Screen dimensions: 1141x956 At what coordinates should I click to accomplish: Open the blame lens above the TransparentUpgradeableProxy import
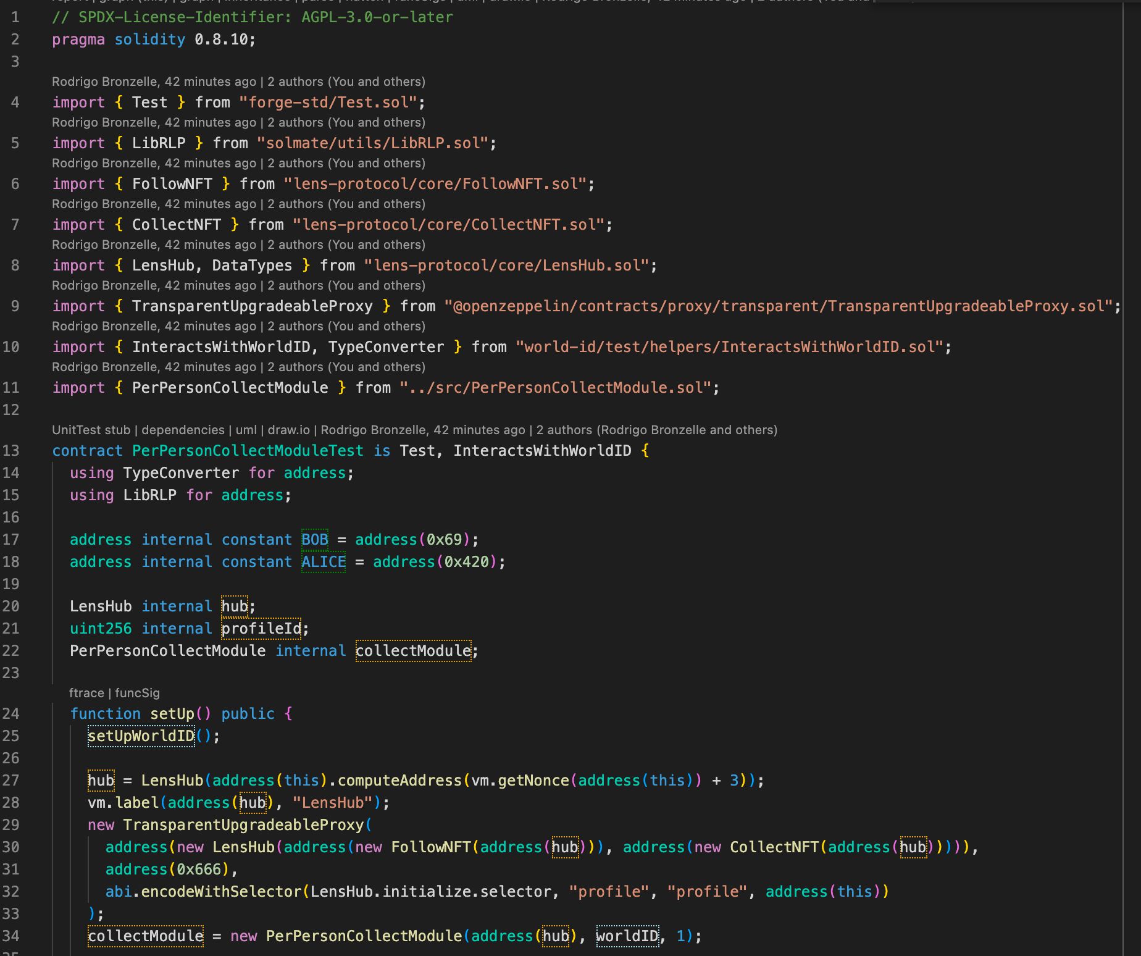238,285
